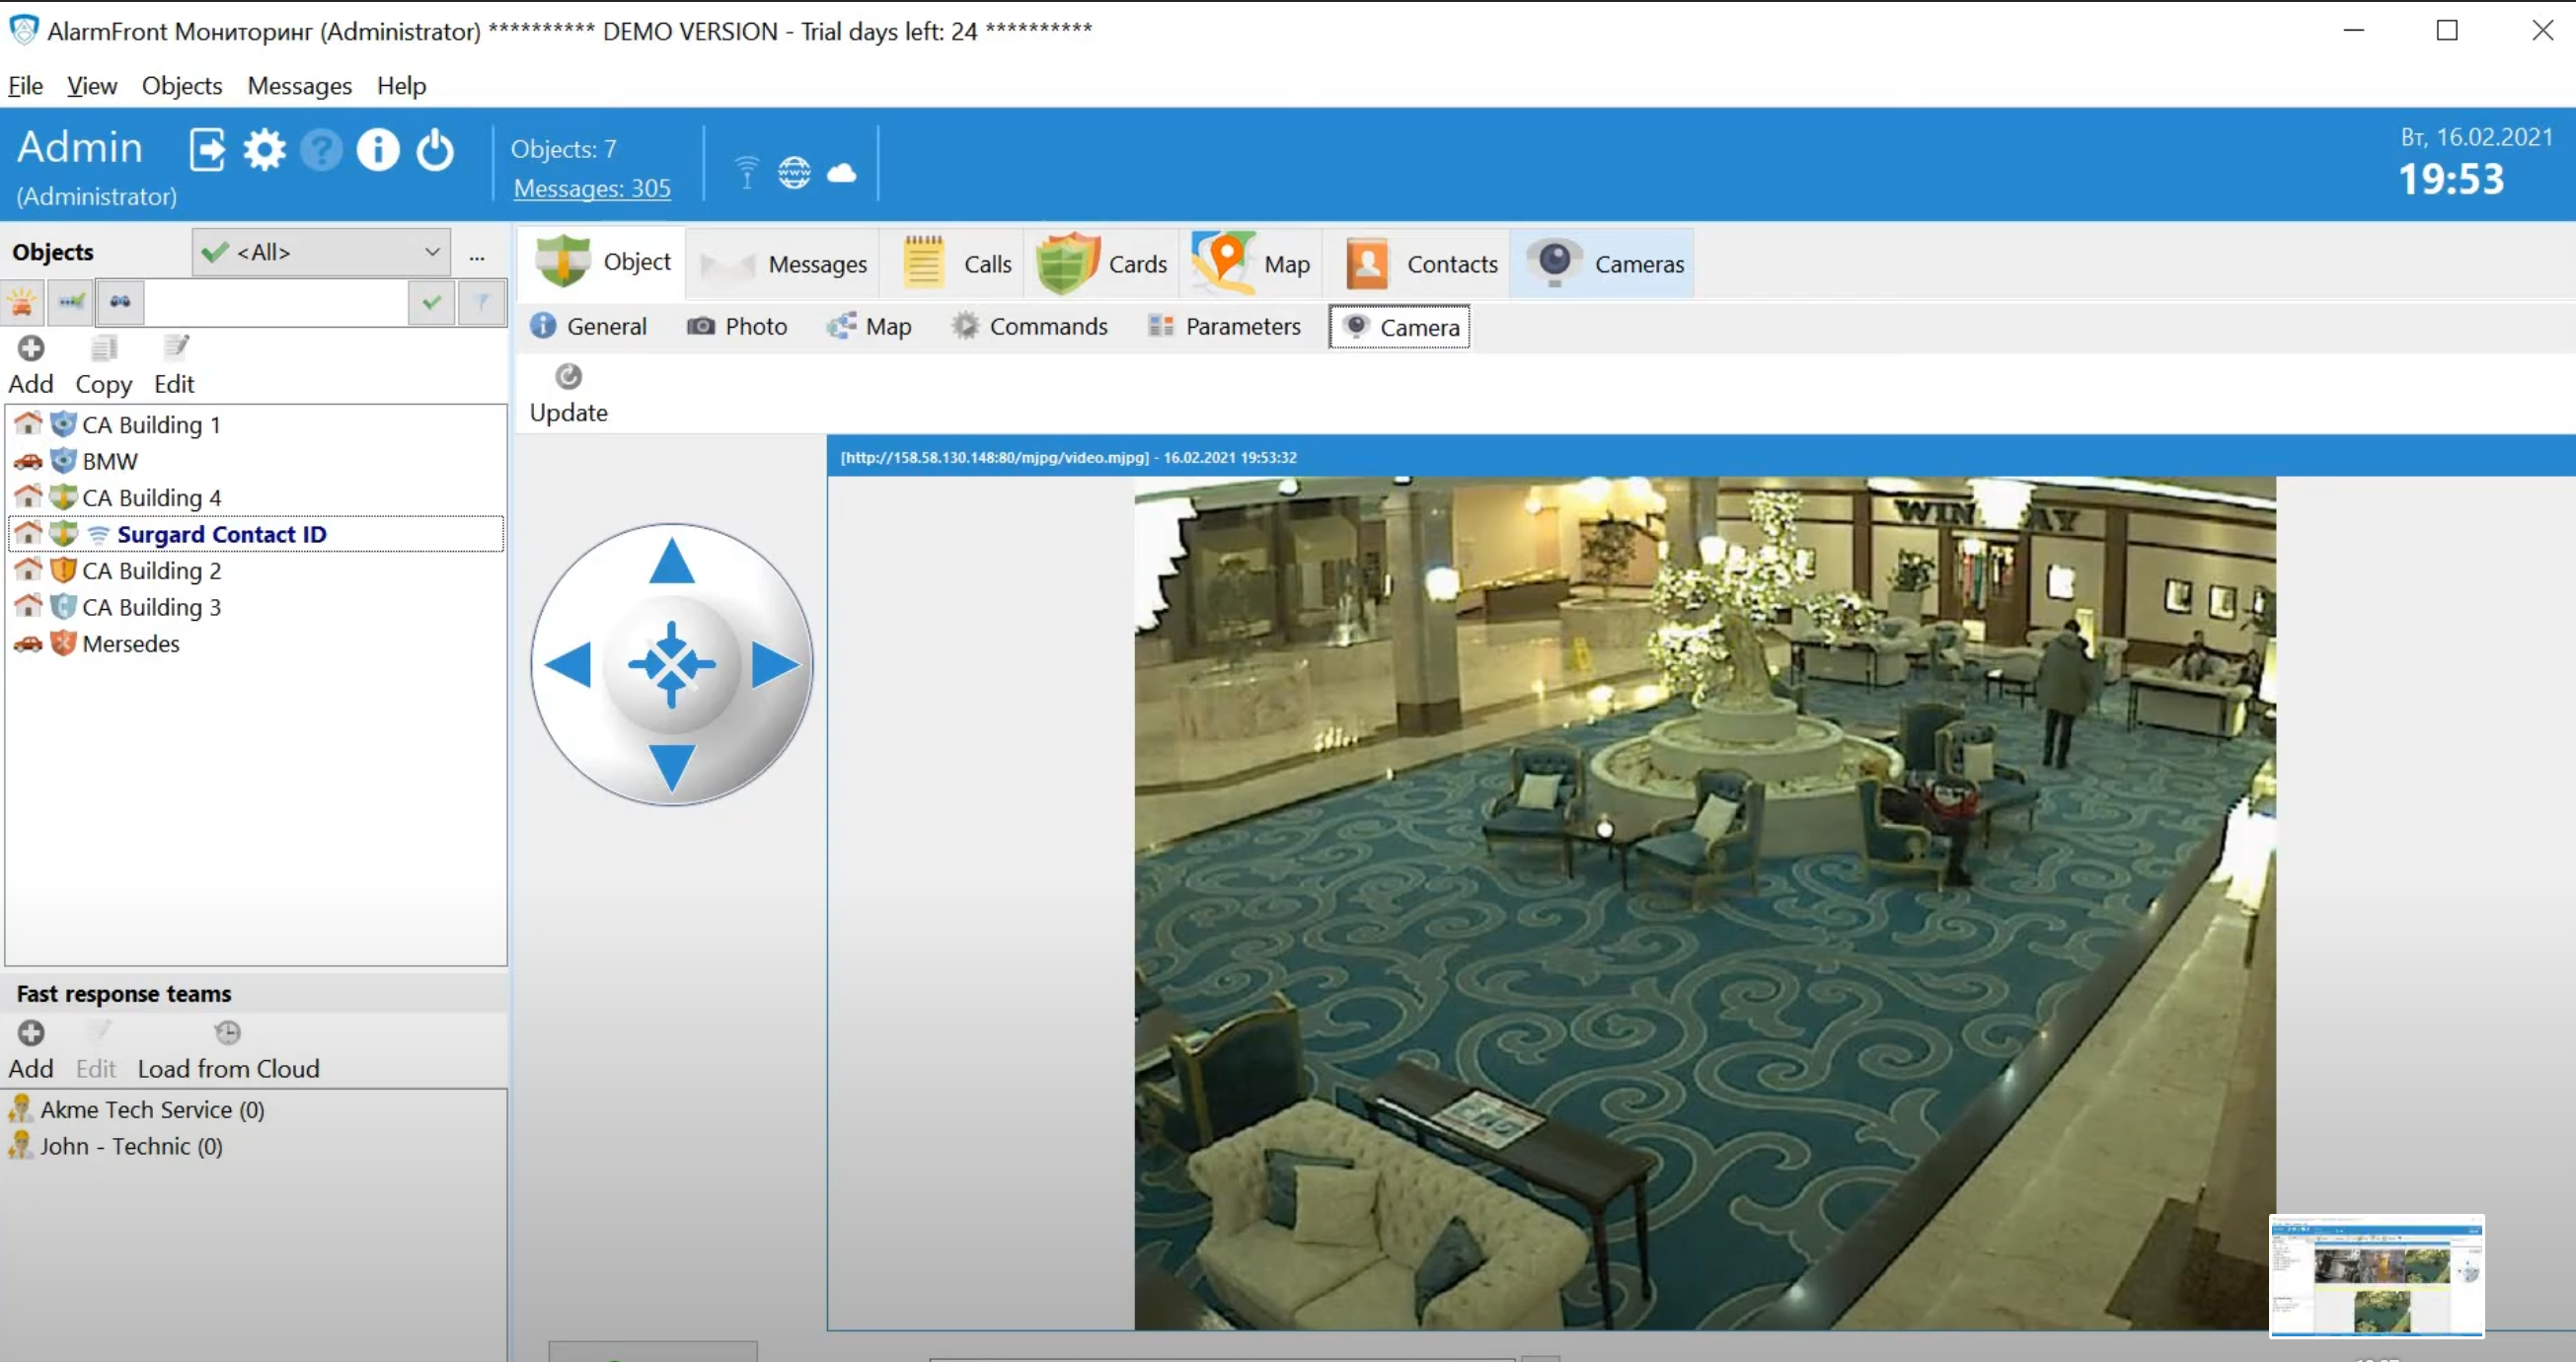Switch to the Map main tab
The height and width of the screenshot is (1362, 2576).
[1251, 264]
